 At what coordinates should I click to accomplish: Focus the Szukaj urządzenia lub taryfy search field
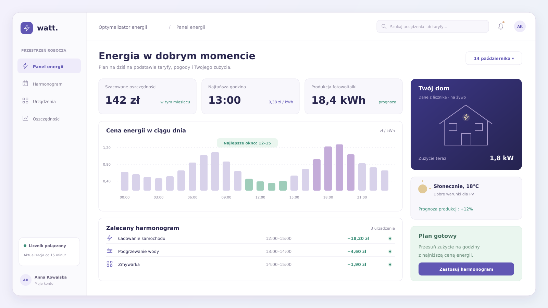pyautogui.click(x=433, y=26)
